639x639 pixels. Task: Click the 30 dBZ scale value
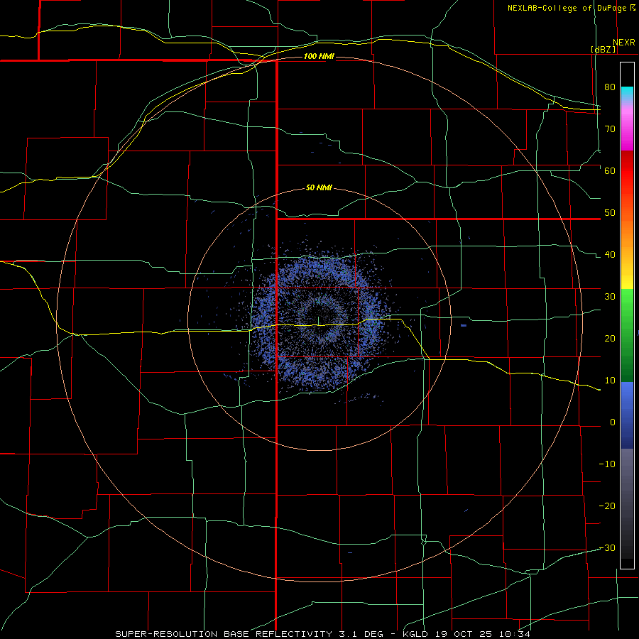[x=610, y=296]
